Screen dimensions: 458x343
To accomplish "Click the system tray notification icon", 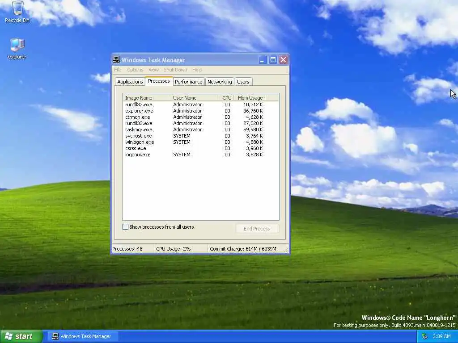I will 425,336.
